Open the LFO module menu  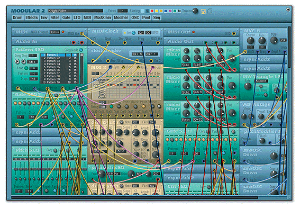(x=77, y=17)
